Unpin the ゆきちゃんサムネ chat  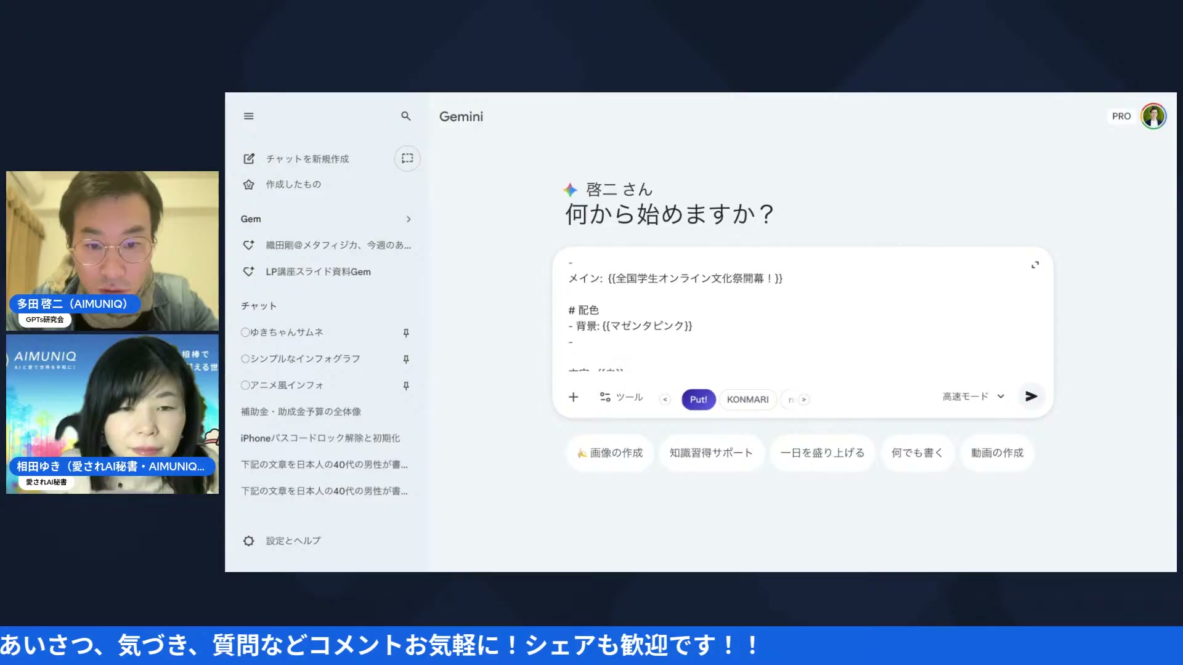point(405,332)
